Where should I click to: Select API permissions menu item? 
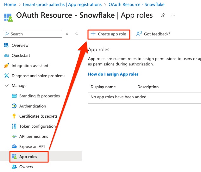pyautogui.click(x=34, y=136)
